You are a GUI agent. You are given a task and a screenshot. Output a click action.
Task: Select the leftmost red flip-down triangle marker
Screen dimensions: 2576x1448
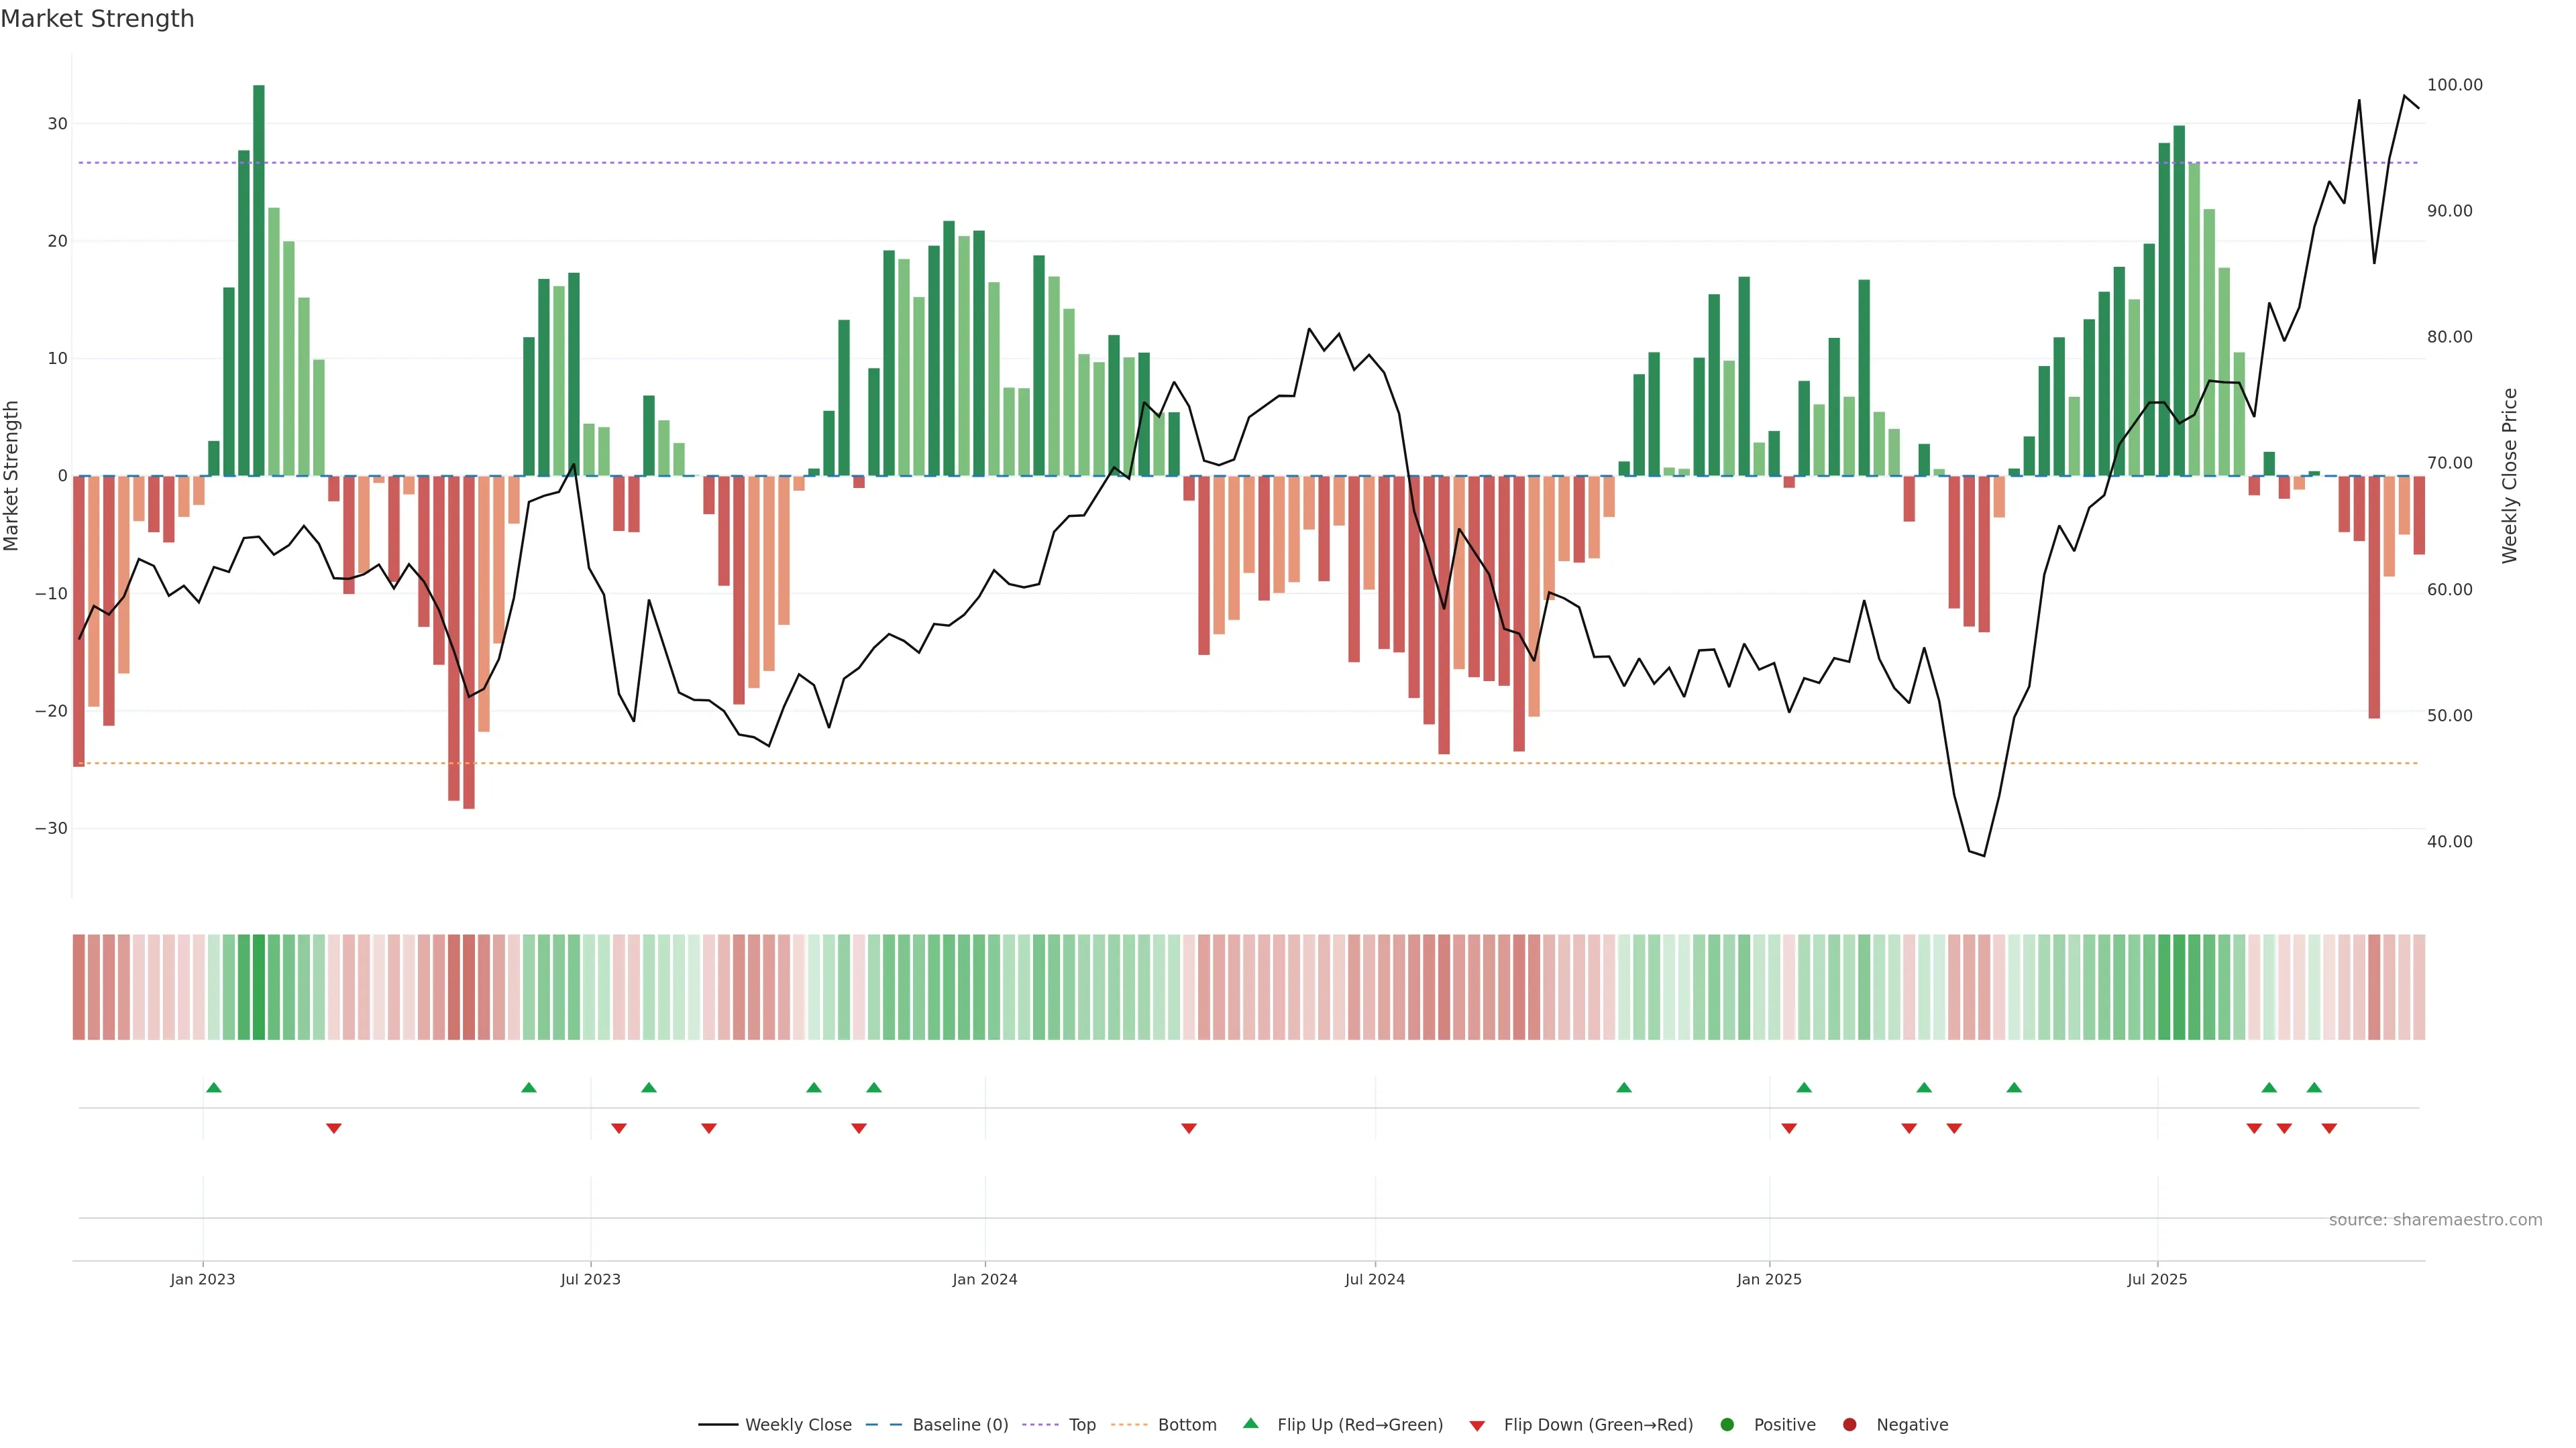(x=334, y=1128)
